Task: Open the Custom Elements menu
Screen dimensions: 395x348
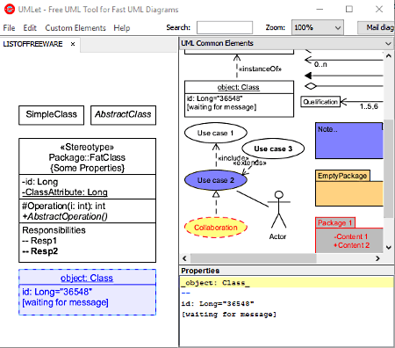Action: 75,28
